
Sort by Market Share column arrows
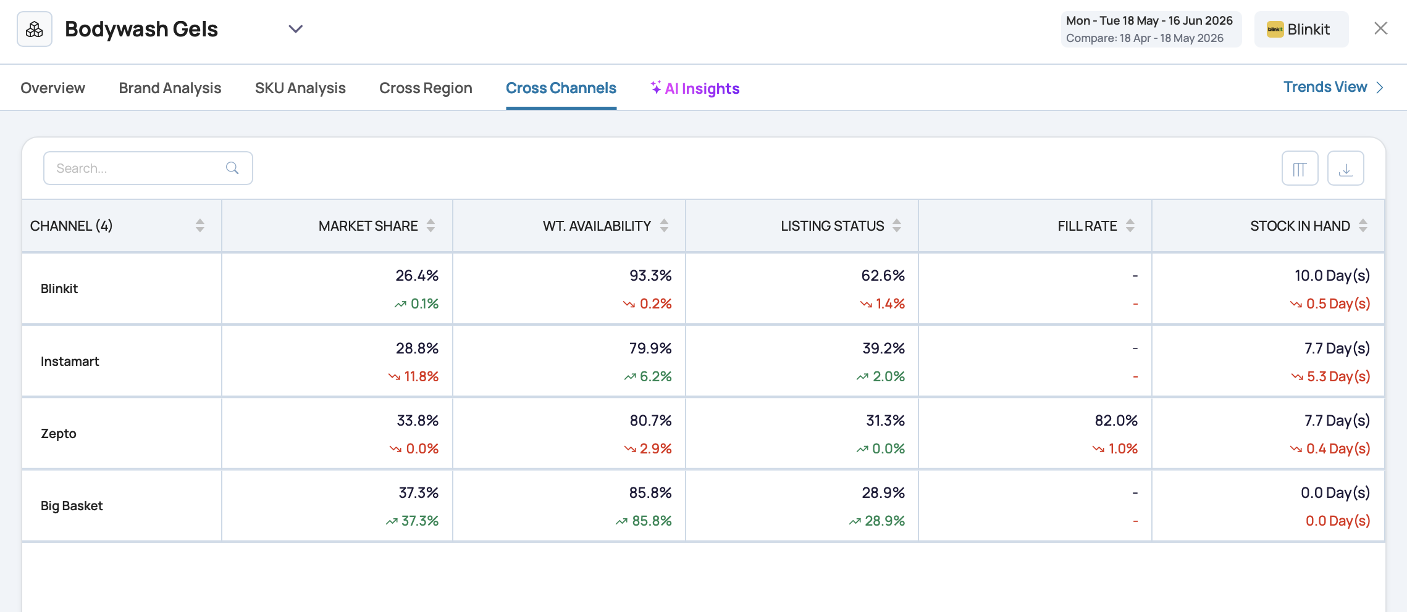[430, 226]
